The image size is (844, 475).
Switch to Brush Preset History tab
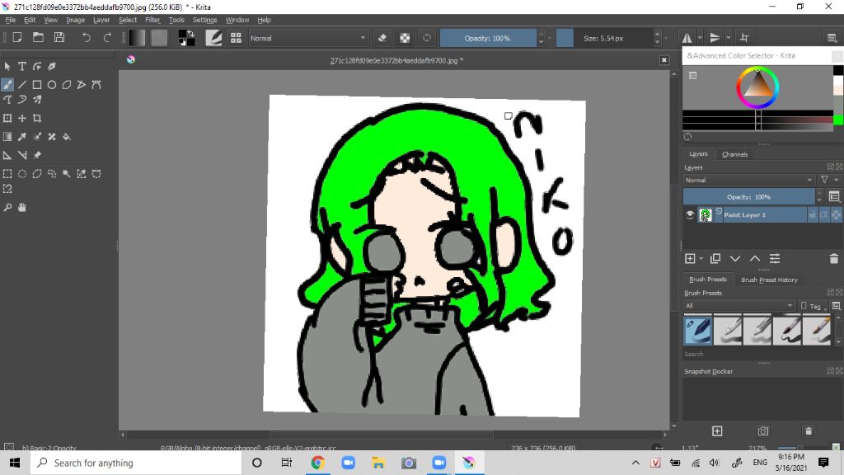tap(769, 280)
